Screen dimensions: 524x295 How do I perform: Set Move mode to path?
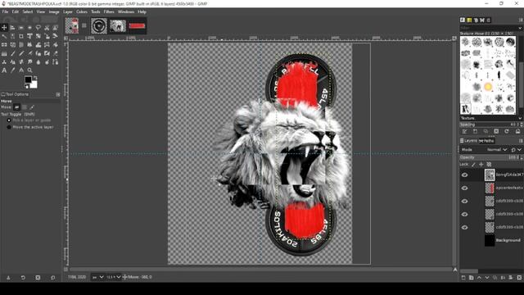(x=32, y=107)
